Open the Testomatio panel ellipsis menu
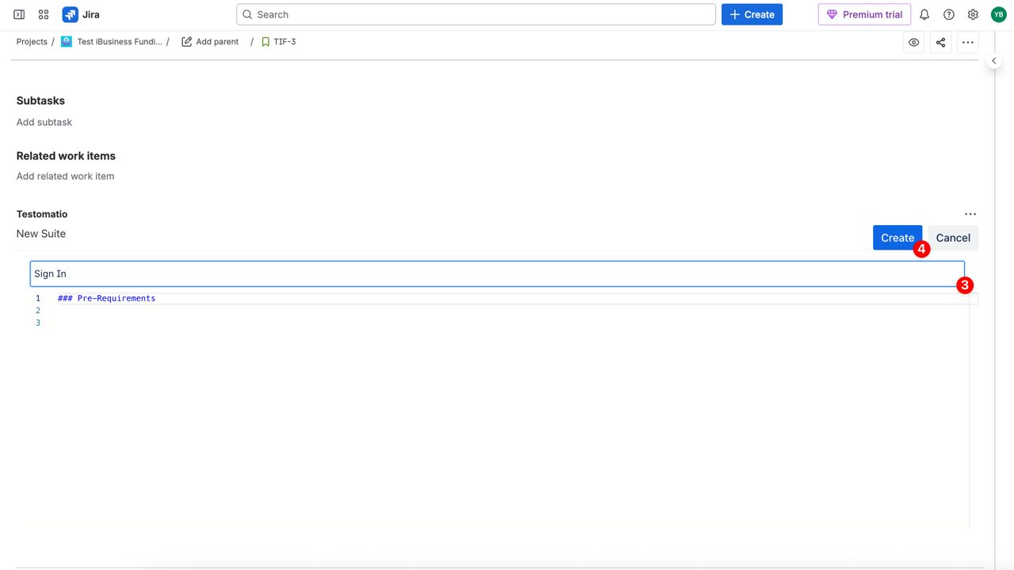This screenshot has height=570, width=1014. point(970,214)
